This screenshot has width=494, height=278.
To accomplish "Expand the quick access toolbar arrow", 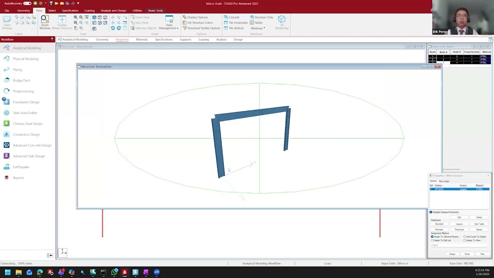I will point(78,3).
